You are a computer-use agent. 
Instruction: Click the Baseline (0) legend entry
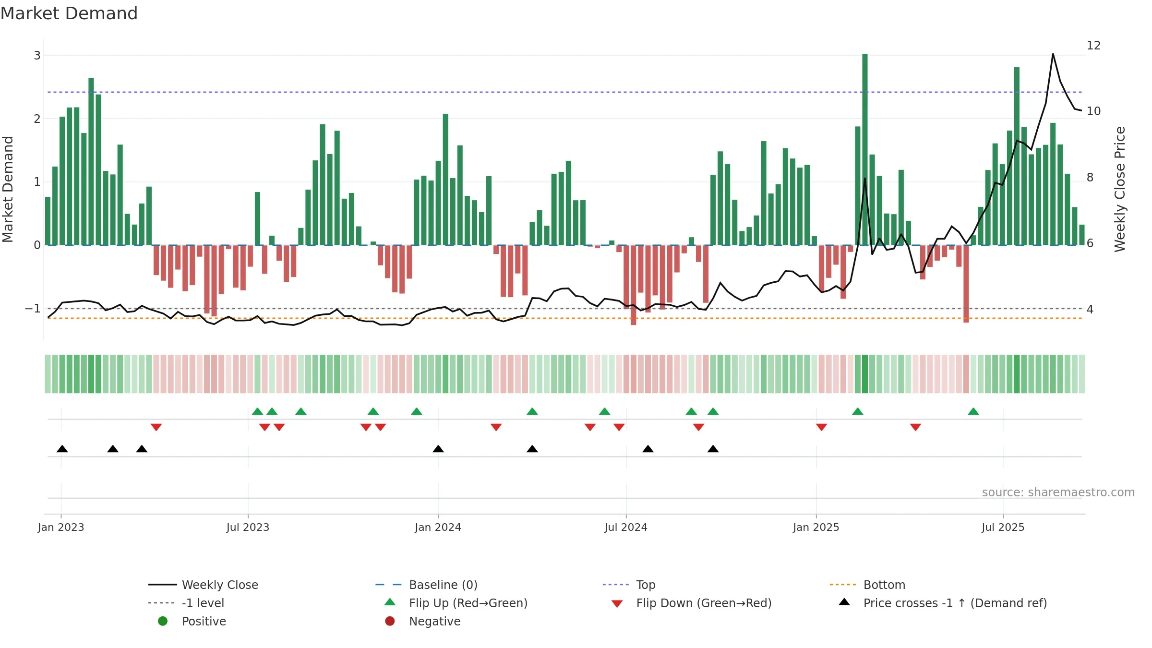[x=426, y=585]
